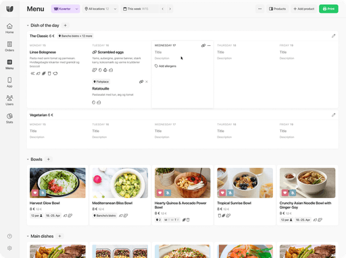Toggle blue badge on Hearty Quinoa bowl image

[x=168, y=193]
